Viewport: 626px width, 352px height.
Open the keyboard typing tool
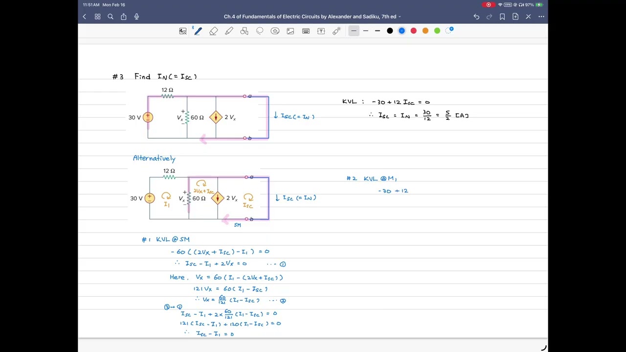point(306,31)
